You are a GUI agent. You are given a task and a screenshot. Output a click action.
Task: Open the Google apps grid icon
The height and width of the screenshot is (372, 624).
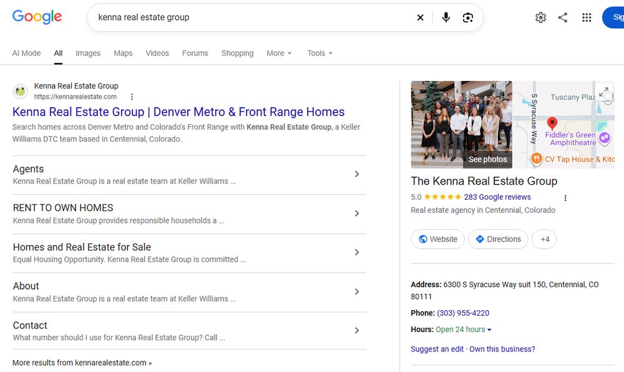click(587, 17)
